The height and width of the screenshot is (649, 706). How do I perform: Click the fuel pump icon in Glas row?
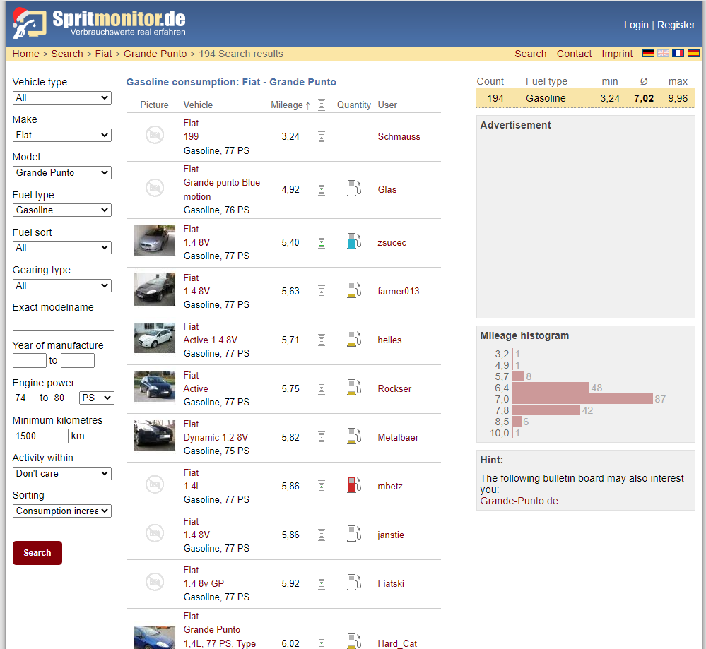tap(354, 188)
